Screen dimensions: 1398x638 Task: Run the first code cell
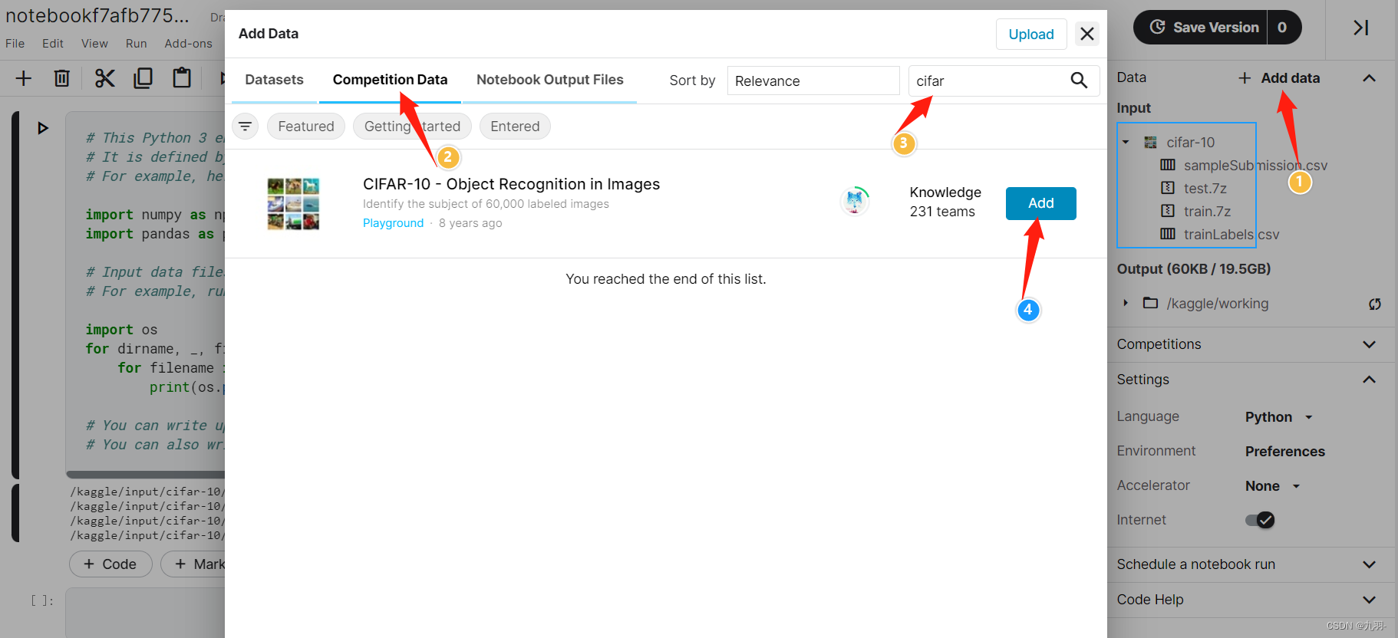(43, 128)
